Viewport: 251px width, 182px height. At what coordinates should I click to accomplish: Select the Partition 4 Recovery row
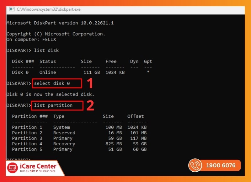[x=79, y=144]
